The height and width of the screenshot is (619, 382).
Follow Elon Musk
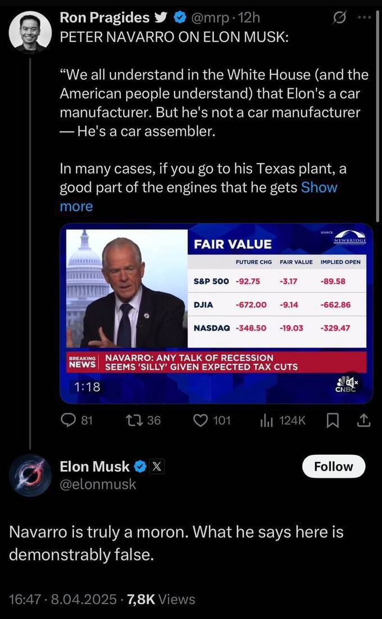(x=334, y=466)
